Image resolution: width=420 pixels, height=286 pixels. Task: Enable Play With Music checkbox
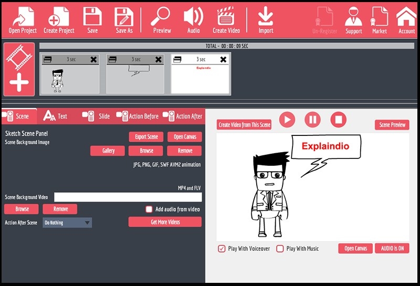click(x=280, y=249)
